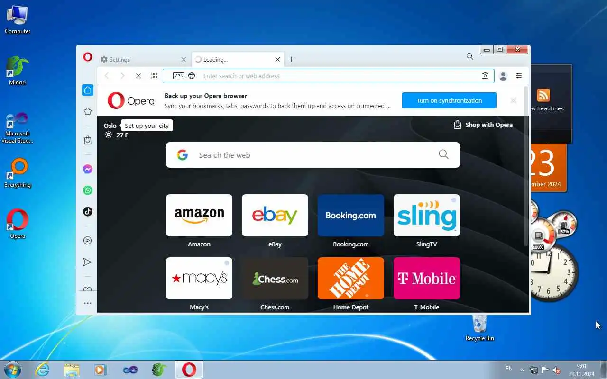The image size is (607, 379).
Task: Show hidden tray icons arrow
Action: click(x=522, y=370)
